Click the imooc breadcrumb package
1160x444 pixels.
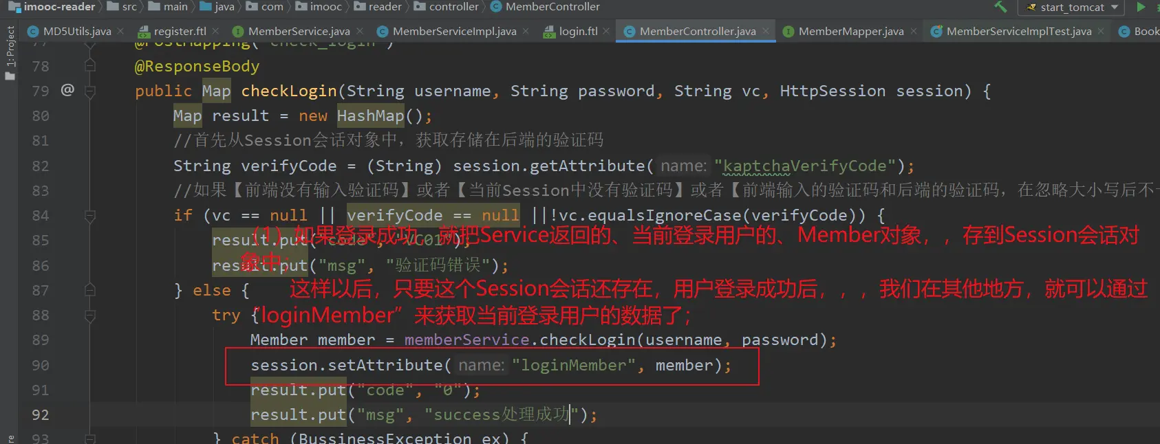(x=319, y=7)
